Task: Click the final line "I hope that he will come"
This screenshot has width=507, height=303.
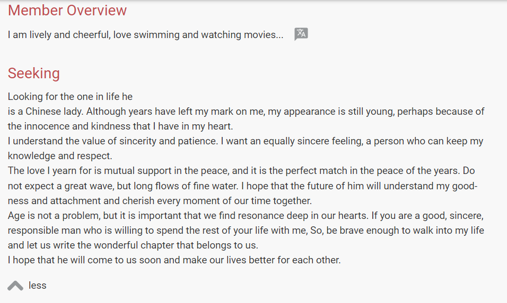Action: pos(174,260)
